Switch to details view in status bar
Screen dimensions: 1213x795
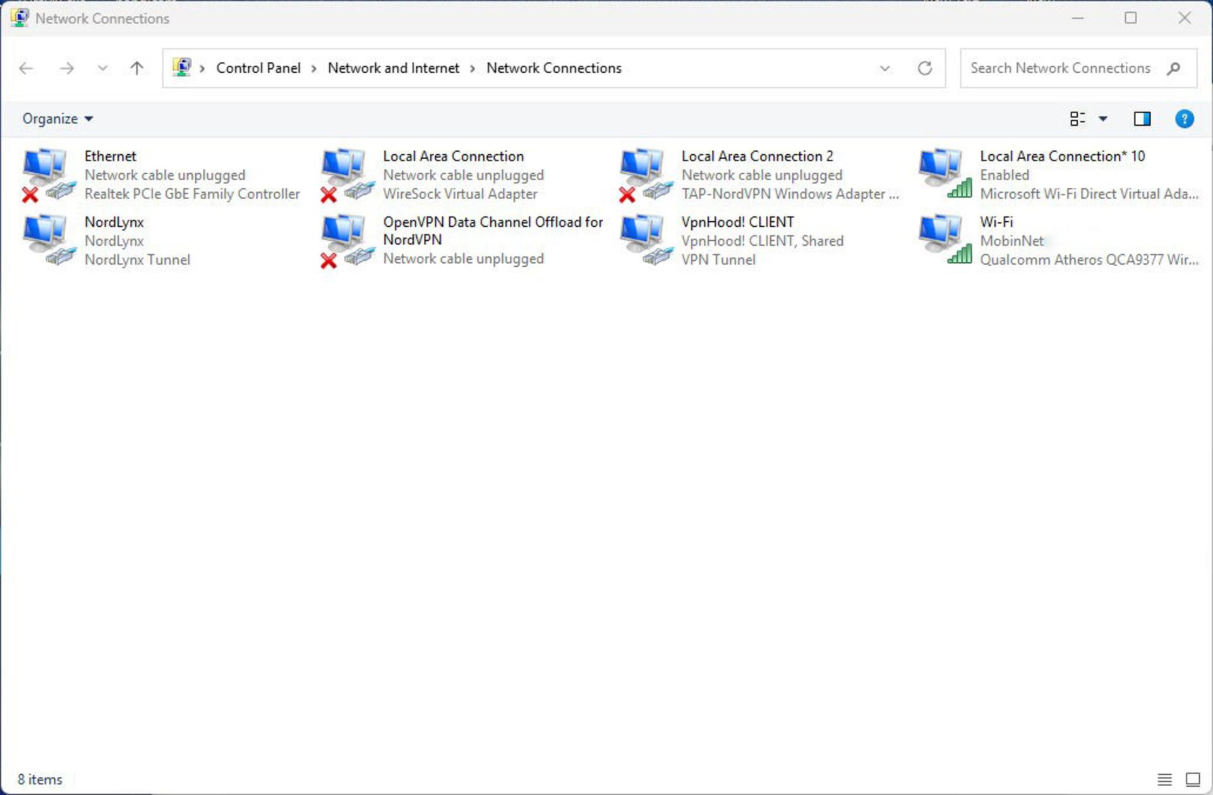point(1164,779)
